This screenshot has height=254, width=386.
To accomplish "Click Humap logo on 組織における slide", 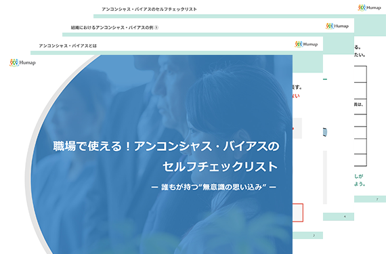I will (x=337, y=26).
